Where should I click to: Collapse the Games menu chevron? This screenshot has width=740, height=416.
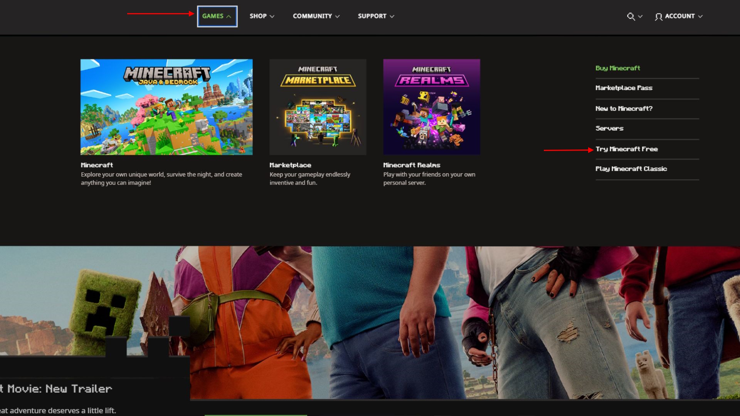pyautogui.click(x=229, y=17)
